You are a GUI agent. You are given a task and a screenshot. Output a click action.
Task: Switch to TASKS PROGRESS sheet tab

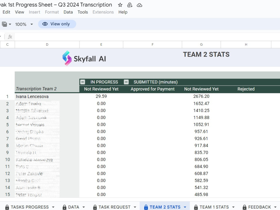30,207
